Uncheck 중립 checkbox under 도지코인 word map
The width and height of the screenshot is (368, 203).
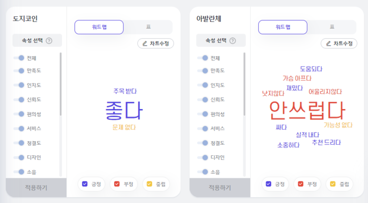pyautogui.click(x=149, y=184)
